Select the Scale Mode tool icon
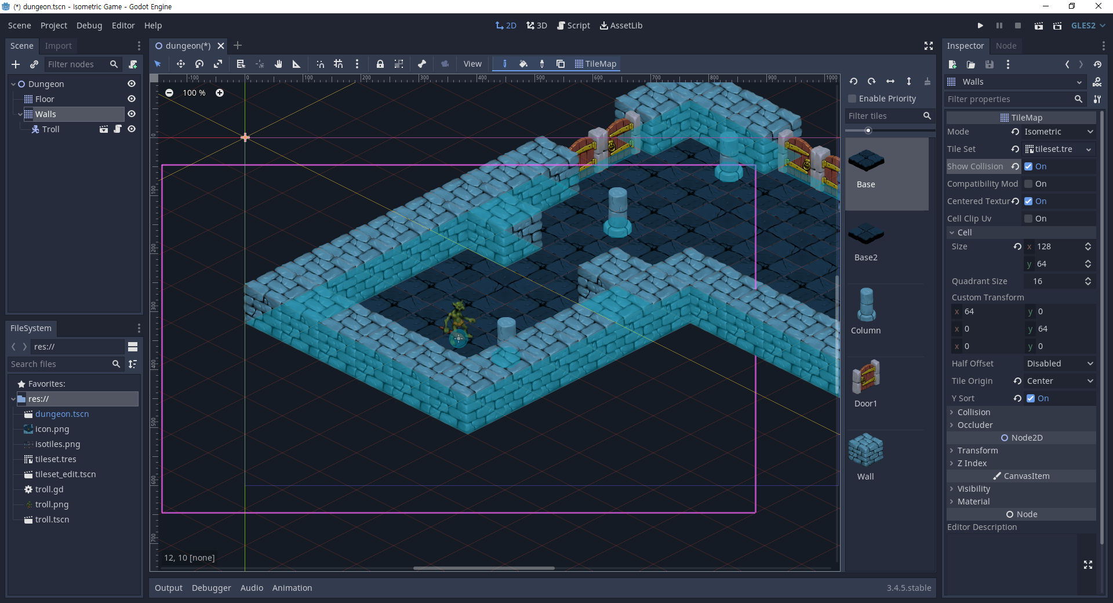This screenshot has height=603, width=1113. point(218,64)
